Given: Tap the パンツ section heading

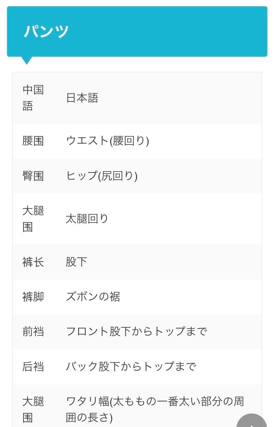Looking at the screenshot, I should coord(46,31).
